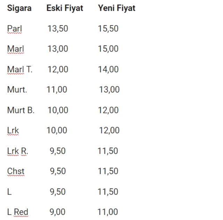Click the misspelled word "Parl"
The width and height of the screenshot is (223, 220).
(x=15, y=29)
